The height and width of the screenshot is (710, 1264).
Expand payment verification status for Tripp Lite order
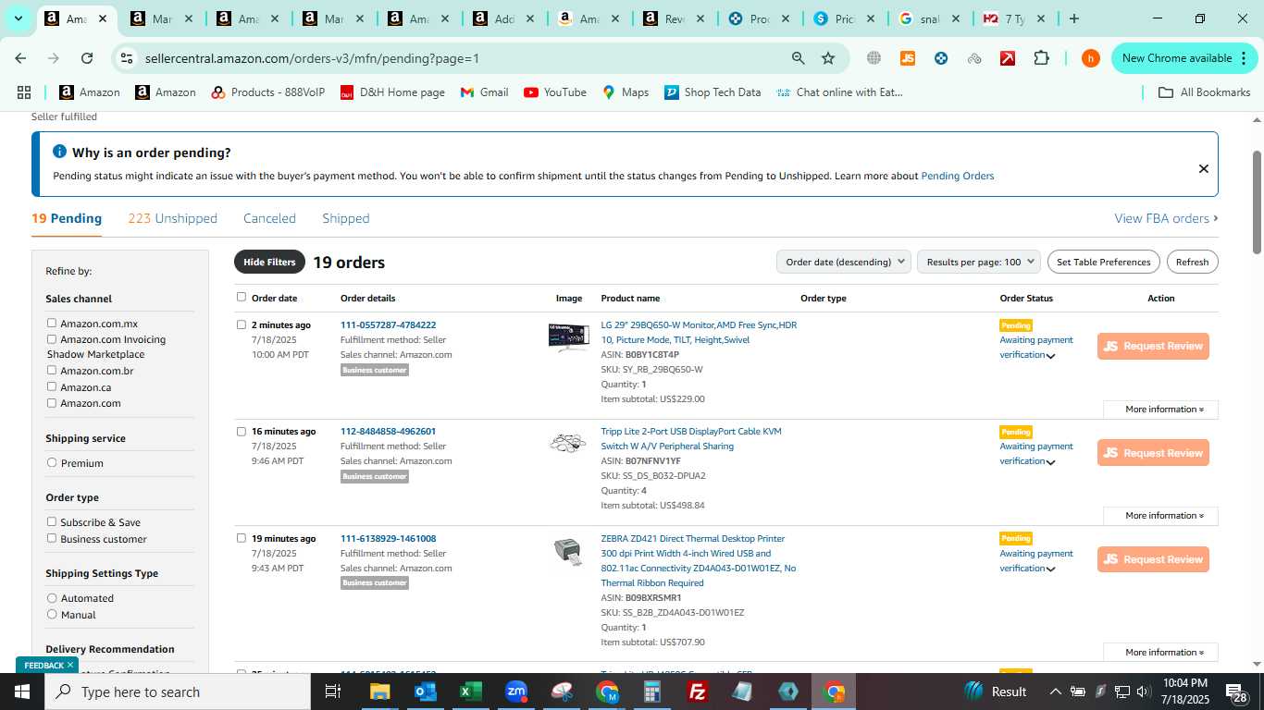click(1050, 462)
